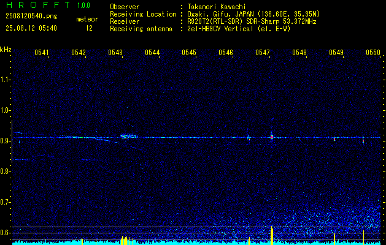
Task: Click the 0541 time axis label
Action: click(x=42, y=53)
